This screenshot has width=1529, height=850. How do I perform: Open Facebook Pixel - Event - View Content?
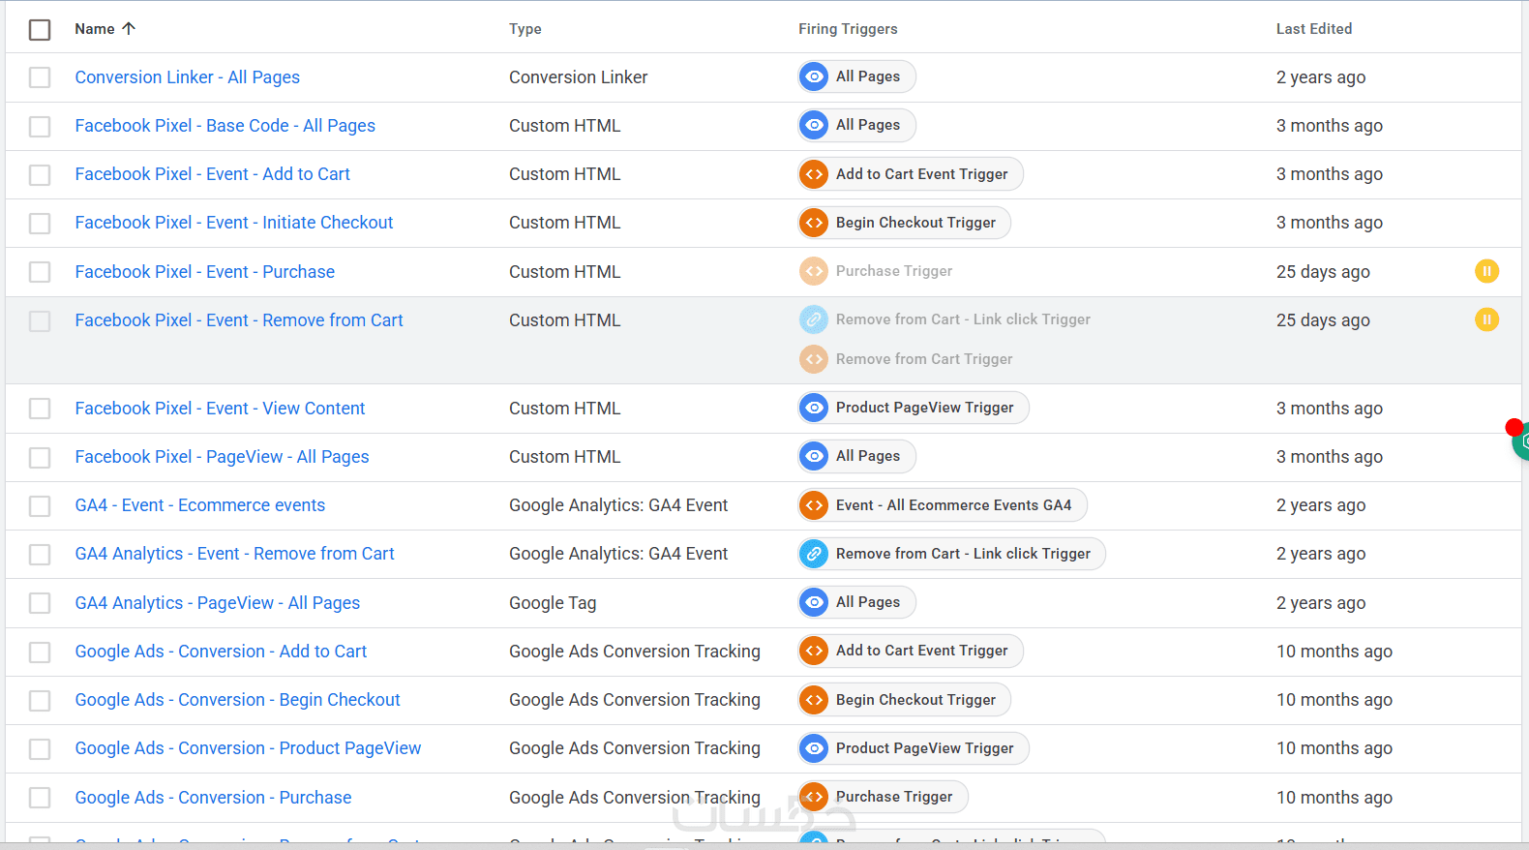(221, 409)
